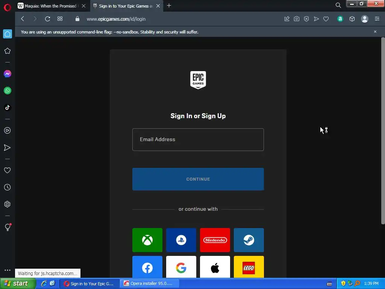
Task: Close the Epic Games tab
Action: click(158, 6)
